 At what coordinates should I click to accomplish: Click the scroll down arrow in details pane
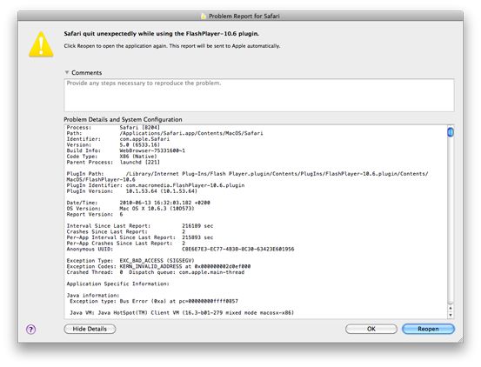[x=451, y=315]
